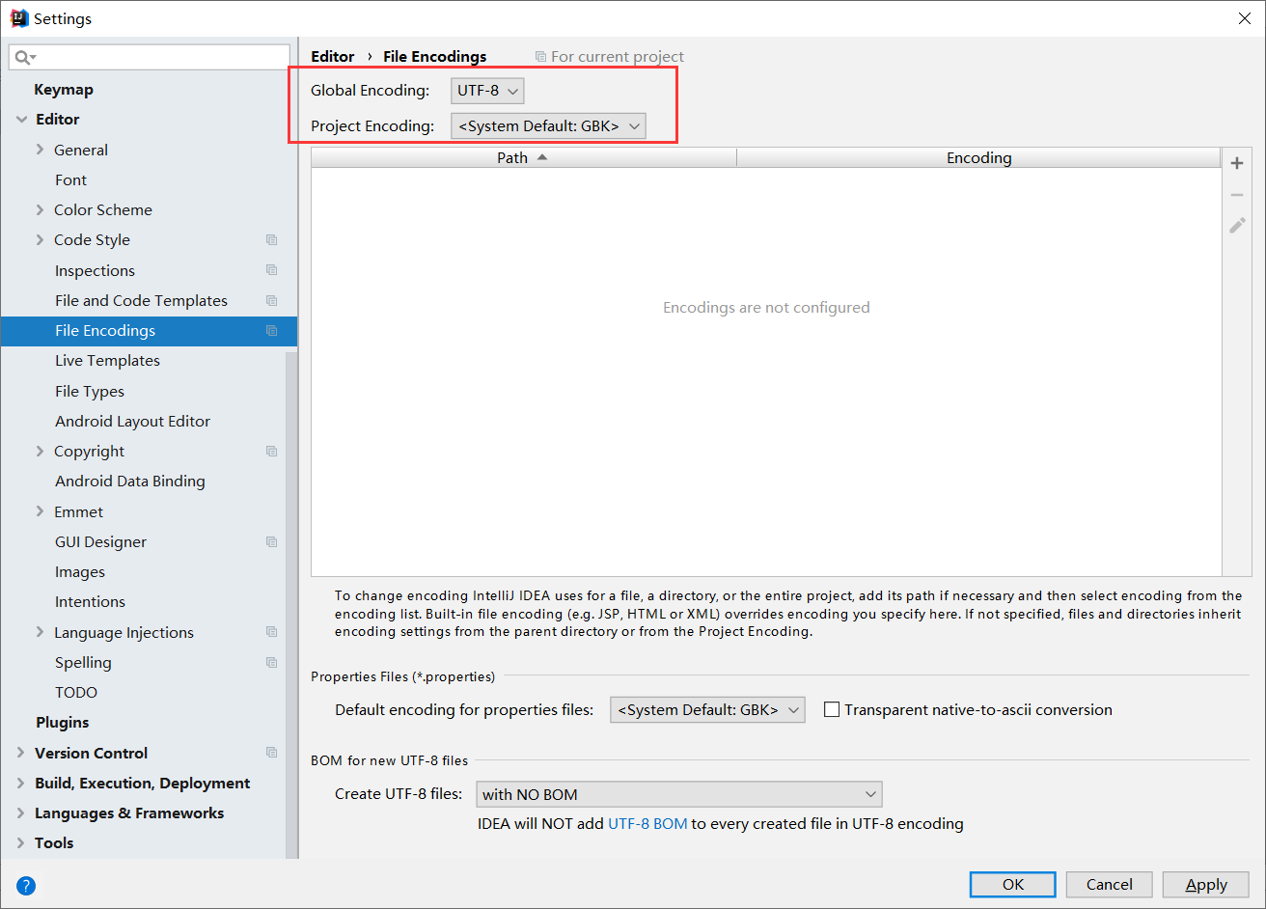
Task: Select Keymap in the settings tree
Action: [x=64, y=90]
